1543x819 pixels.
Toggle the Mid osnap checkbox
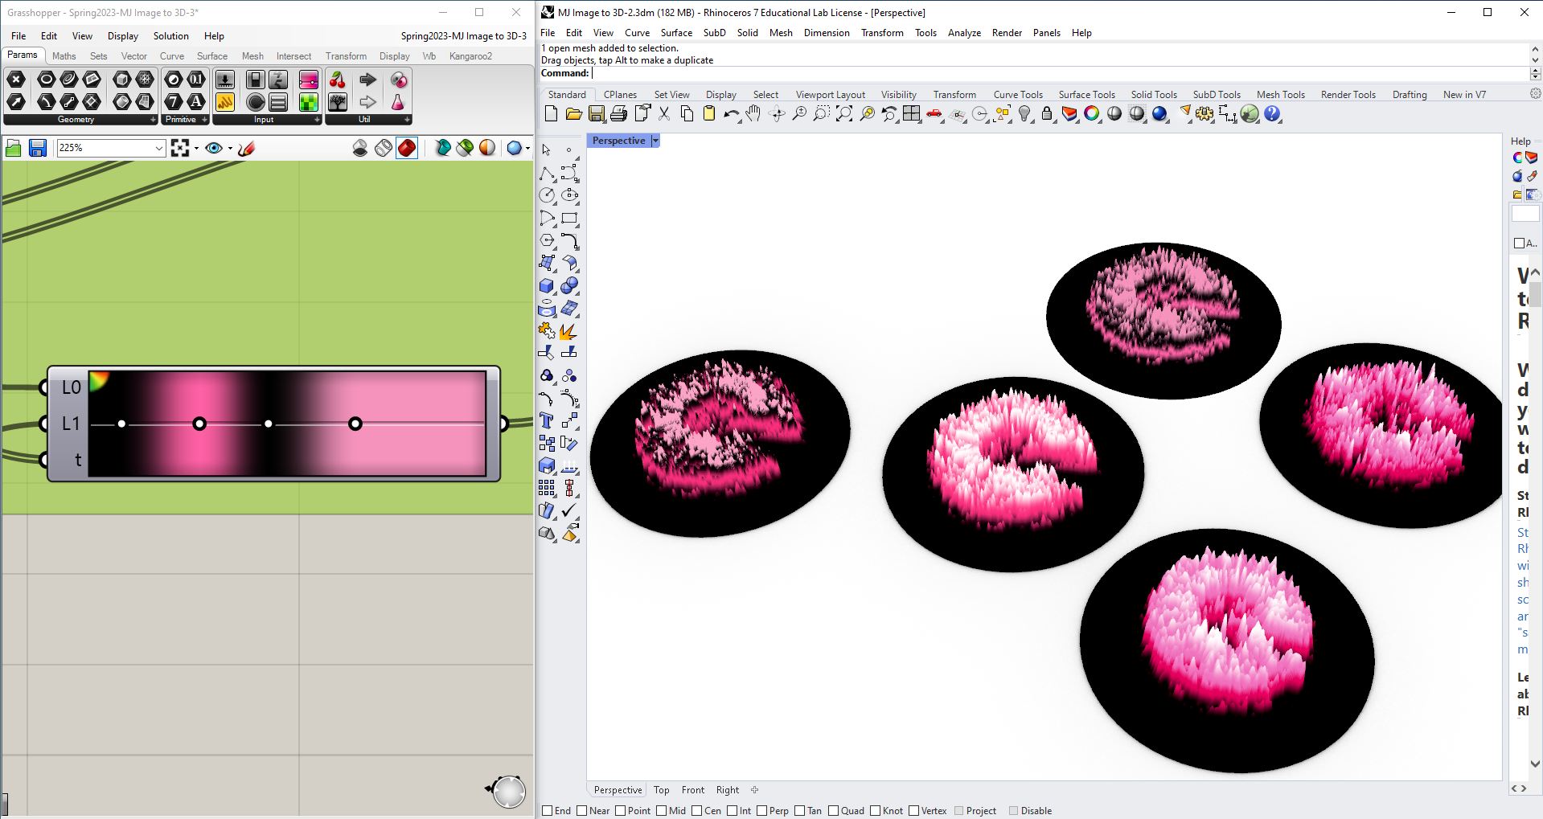(x=661, y=810)
